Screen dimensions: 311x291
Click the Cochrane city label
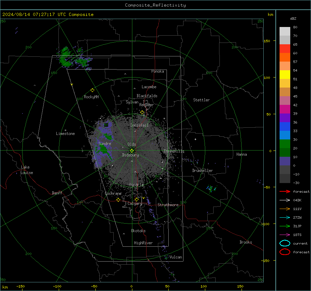pos(113,193)
